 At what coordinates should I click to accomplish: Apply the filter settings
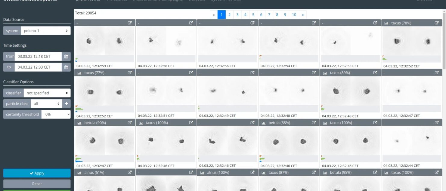[x=37, y=173]
